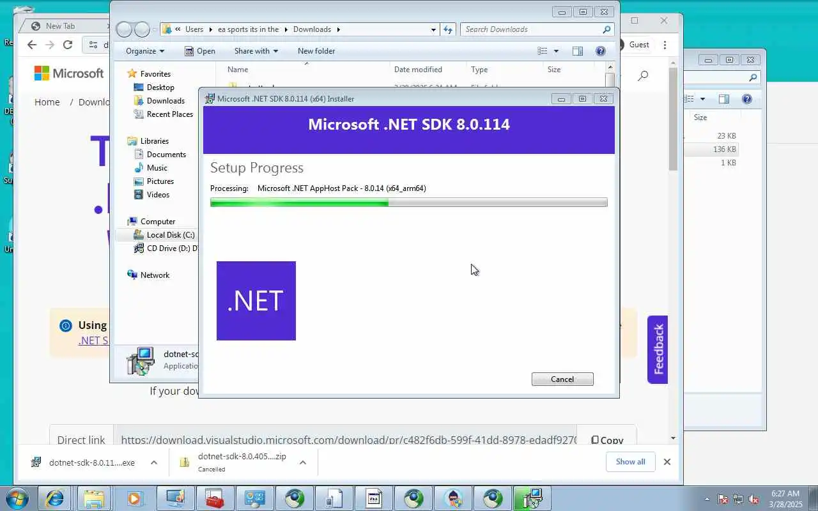This screenshot has width=818, height=511.
Task: Open Downloads in the Favorites list
Action: (x=166, y=101)
